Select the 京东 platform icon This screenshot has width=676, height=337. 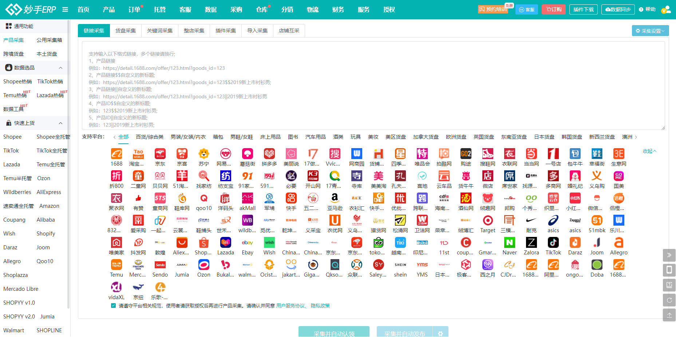160,154
